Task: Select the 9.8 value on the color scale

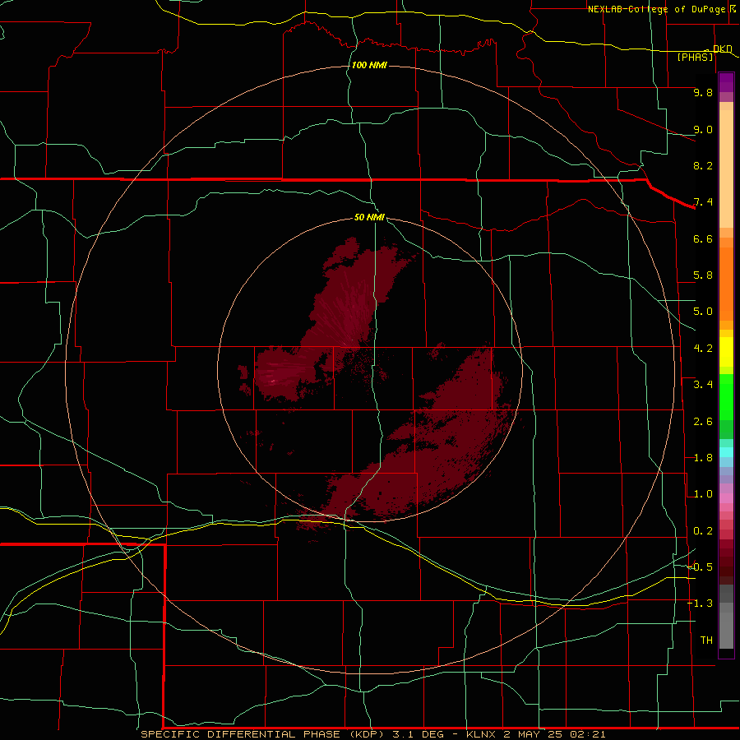Action: (x=703, y=92)
